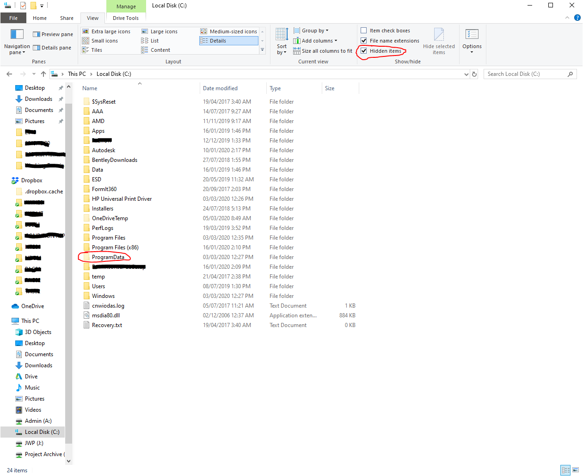Sort by the Name column header
The height and width of the screenshot is (476, 583).
coord(140,88)
